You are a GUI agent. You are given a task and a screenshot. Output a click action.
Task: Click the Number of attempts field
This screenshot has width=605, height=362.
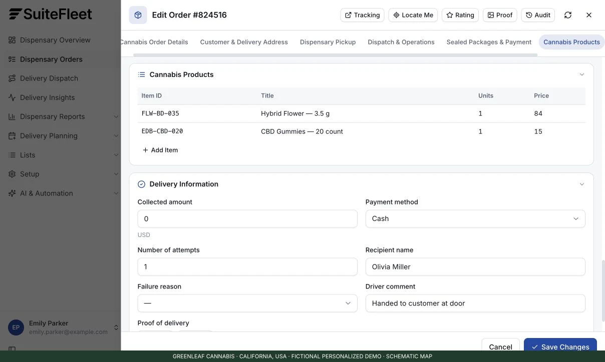(247, 266)
